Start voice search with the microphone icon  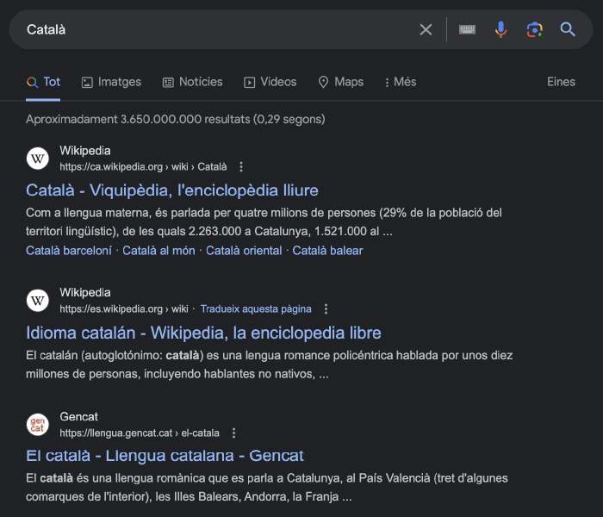point(500,29)
